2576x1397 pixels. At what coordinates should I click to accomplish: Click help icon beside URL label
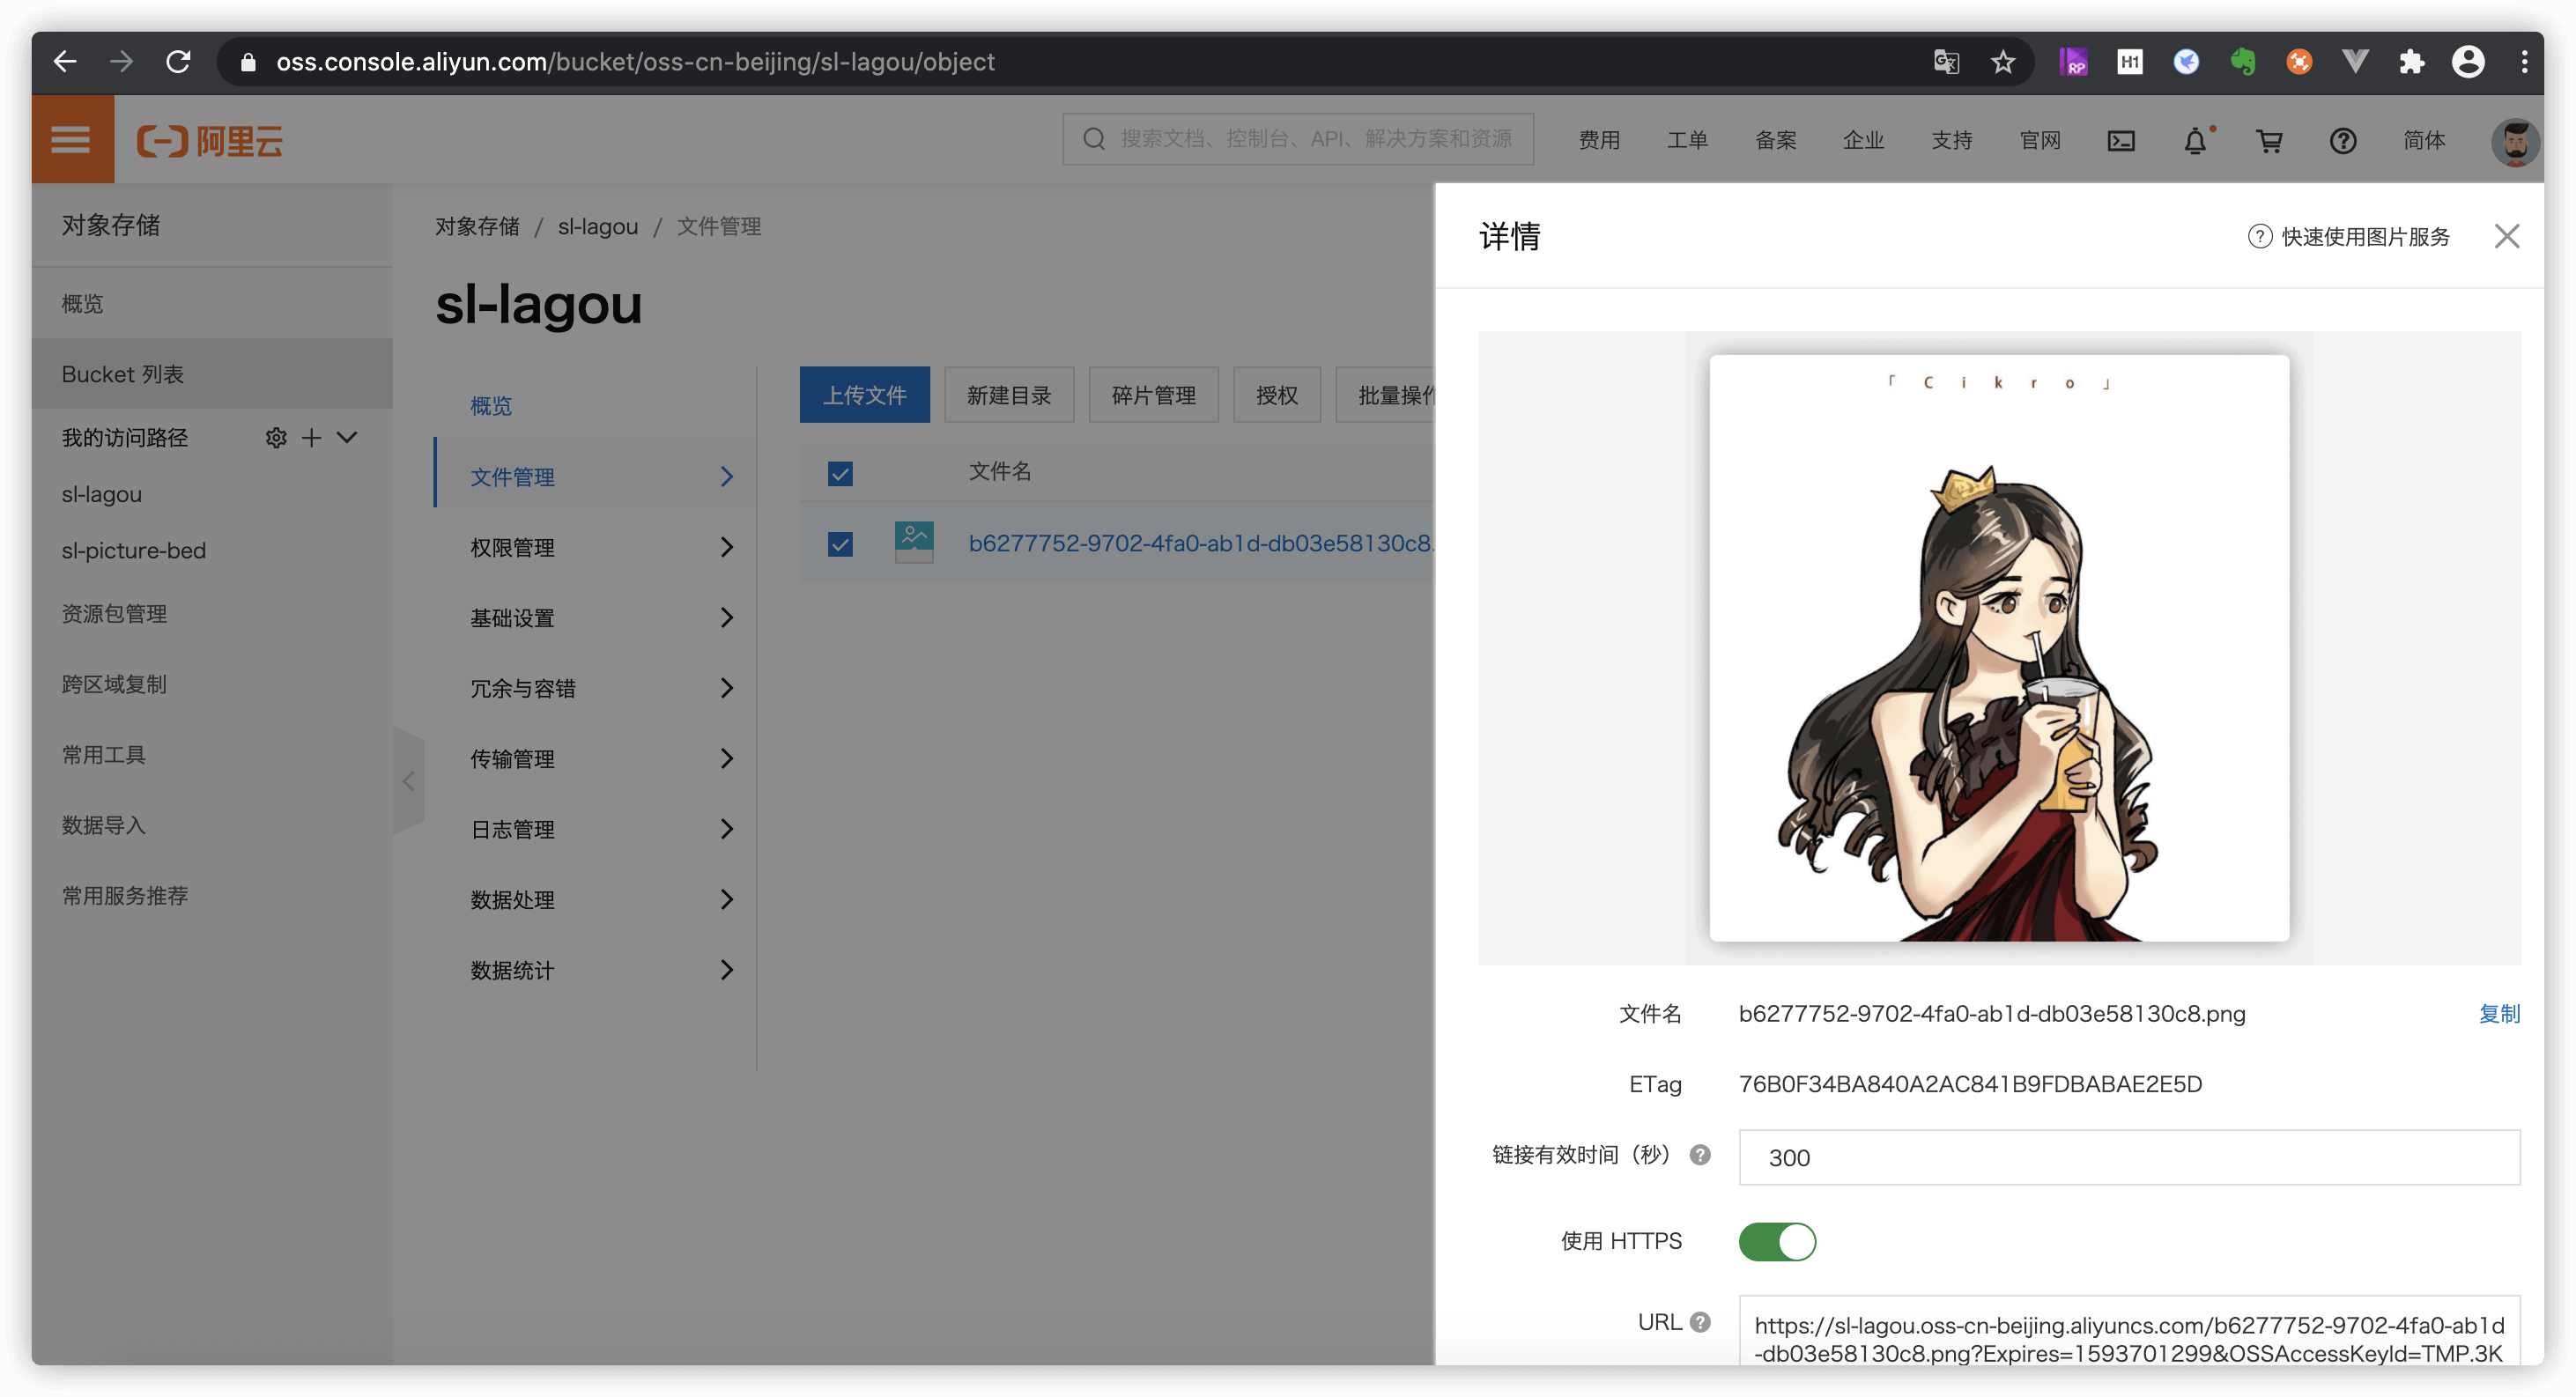pos(1700,1322)
